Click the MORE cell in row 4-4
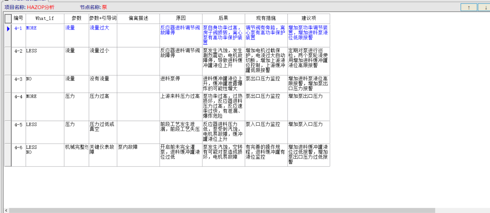Image resolution: width=490 pixels, height=213 pixels. [x=45, y=107]
